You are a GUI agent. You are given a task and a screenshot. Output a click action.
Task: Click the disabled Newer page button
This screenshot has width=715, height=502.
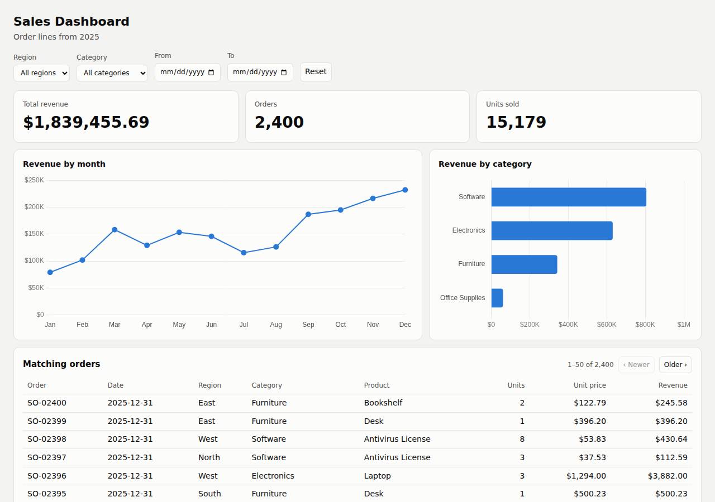click(x=636, y=365)
